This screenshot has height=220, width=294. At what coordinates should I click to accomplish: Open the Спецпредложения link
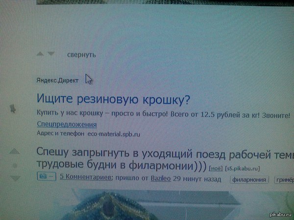[x=67, y=124]
